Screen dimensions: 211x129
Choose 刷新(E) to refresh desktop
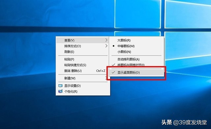click(x=82, y=52)
